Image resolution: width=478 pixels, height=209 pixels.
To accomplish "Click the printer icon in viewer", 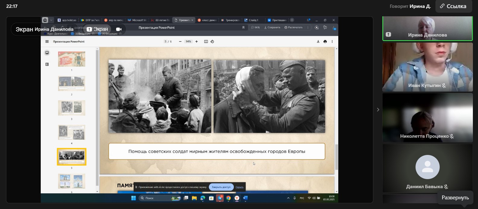I will [325, 42].
